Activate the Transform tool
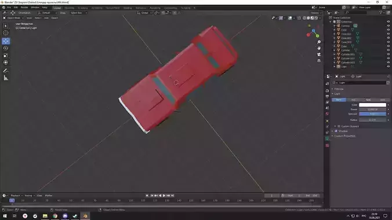 pyautogui.click(x=6, y=63)
